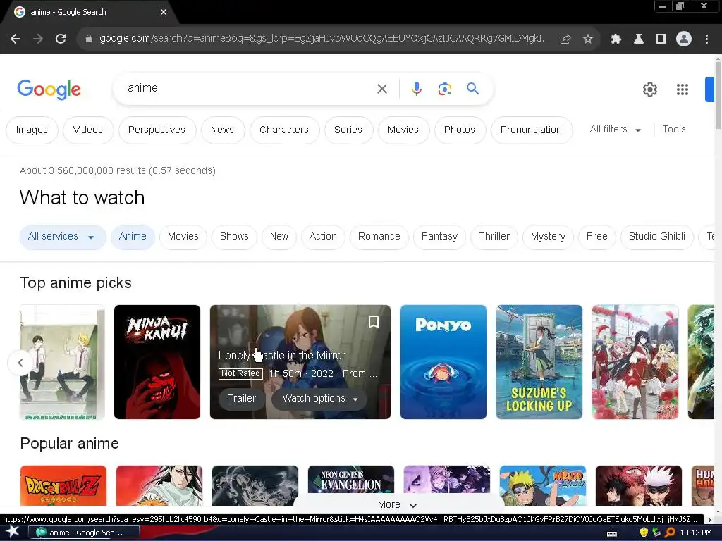Select the Series filter chip
This screenshot has height=541, width=722.
pyautogui.click(x=348, y=130)
